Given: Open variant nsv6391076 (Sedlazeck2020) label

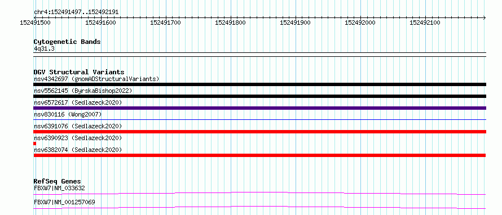Looking at the screenshot, I should pos(78,126).
